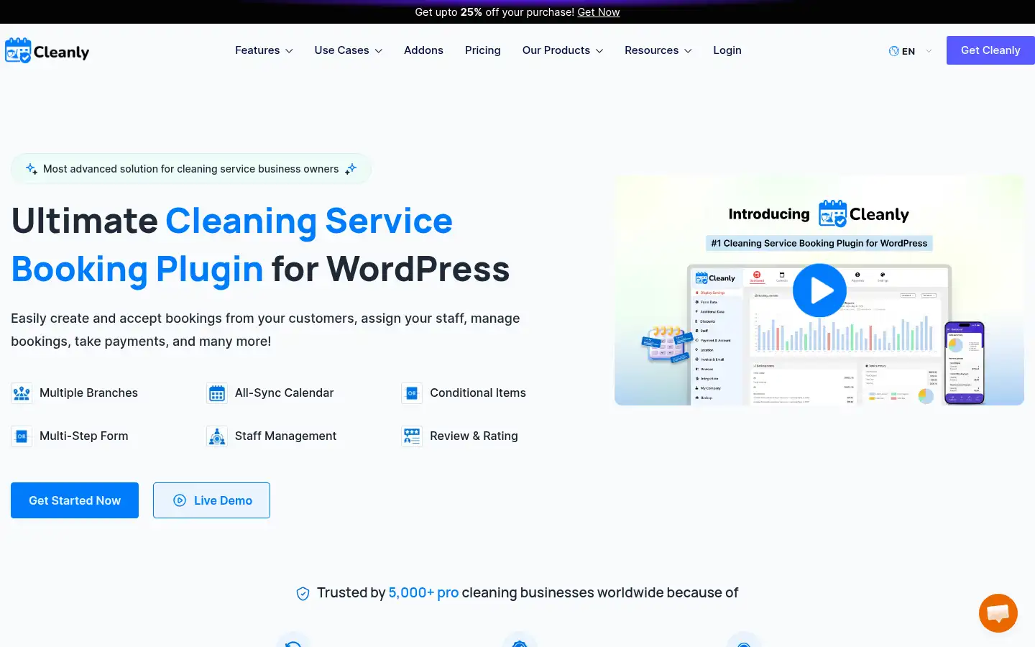The width and height of the screenshot is (1035, 647).
Task: Click the Get Cleanly button
Action: (x=990, y=50)
